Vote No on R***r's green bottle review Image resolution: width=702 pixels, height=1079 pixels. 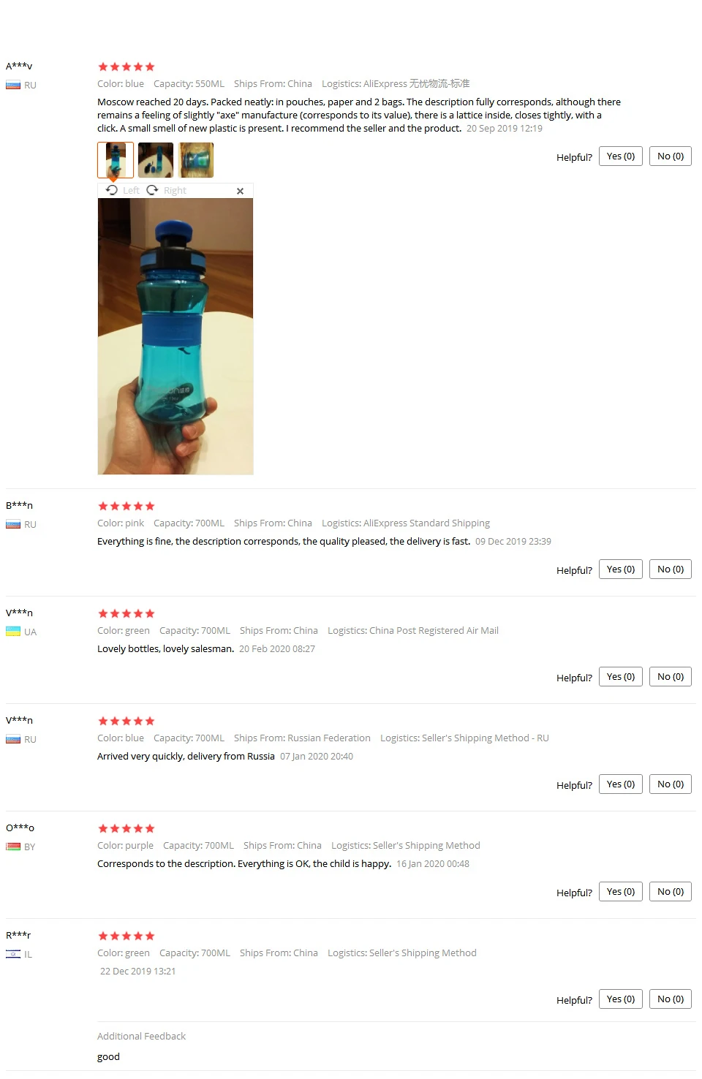pos(671,999)
